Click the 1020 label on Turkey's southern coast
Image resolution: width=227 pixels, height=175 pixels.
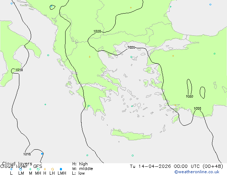(x=197, y=108)
